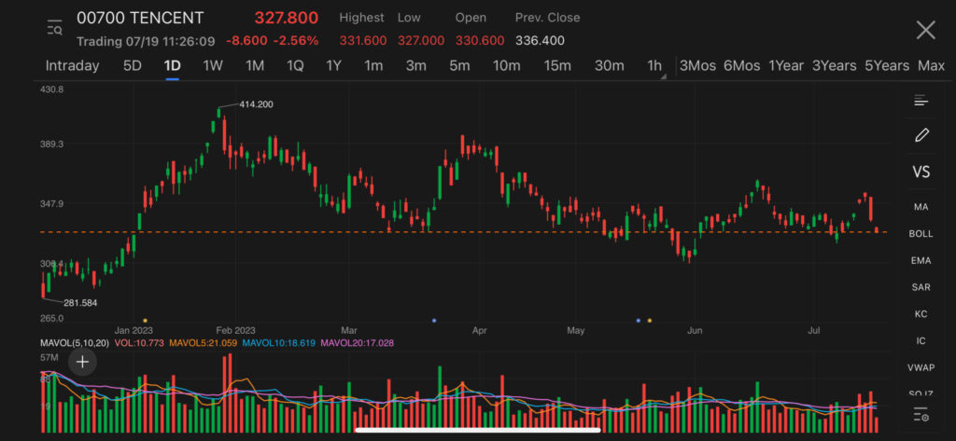Click the Open value 330.600
The image size is (956, 441).
point(480,41)
